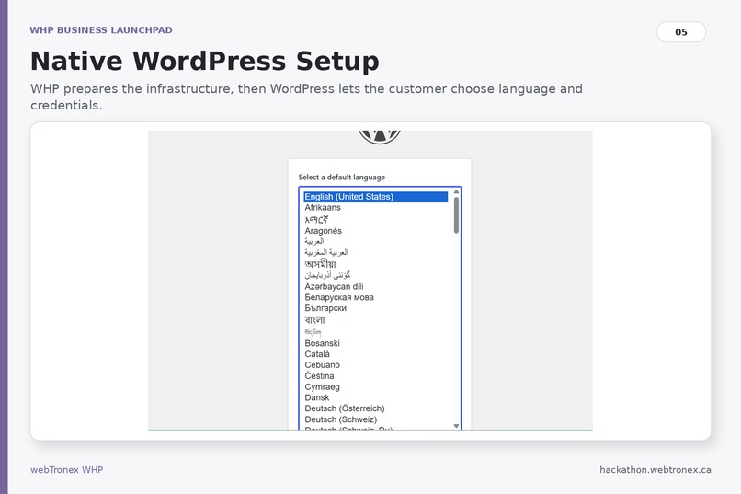
Task: Click the WHP BUSINESS LAUNCHPAD heading label
Action: 101,30
